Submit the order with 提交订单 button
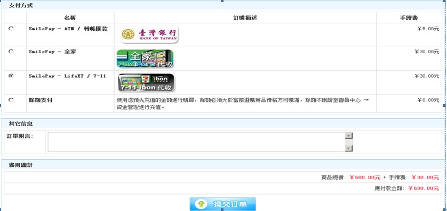 click(222, 204)
